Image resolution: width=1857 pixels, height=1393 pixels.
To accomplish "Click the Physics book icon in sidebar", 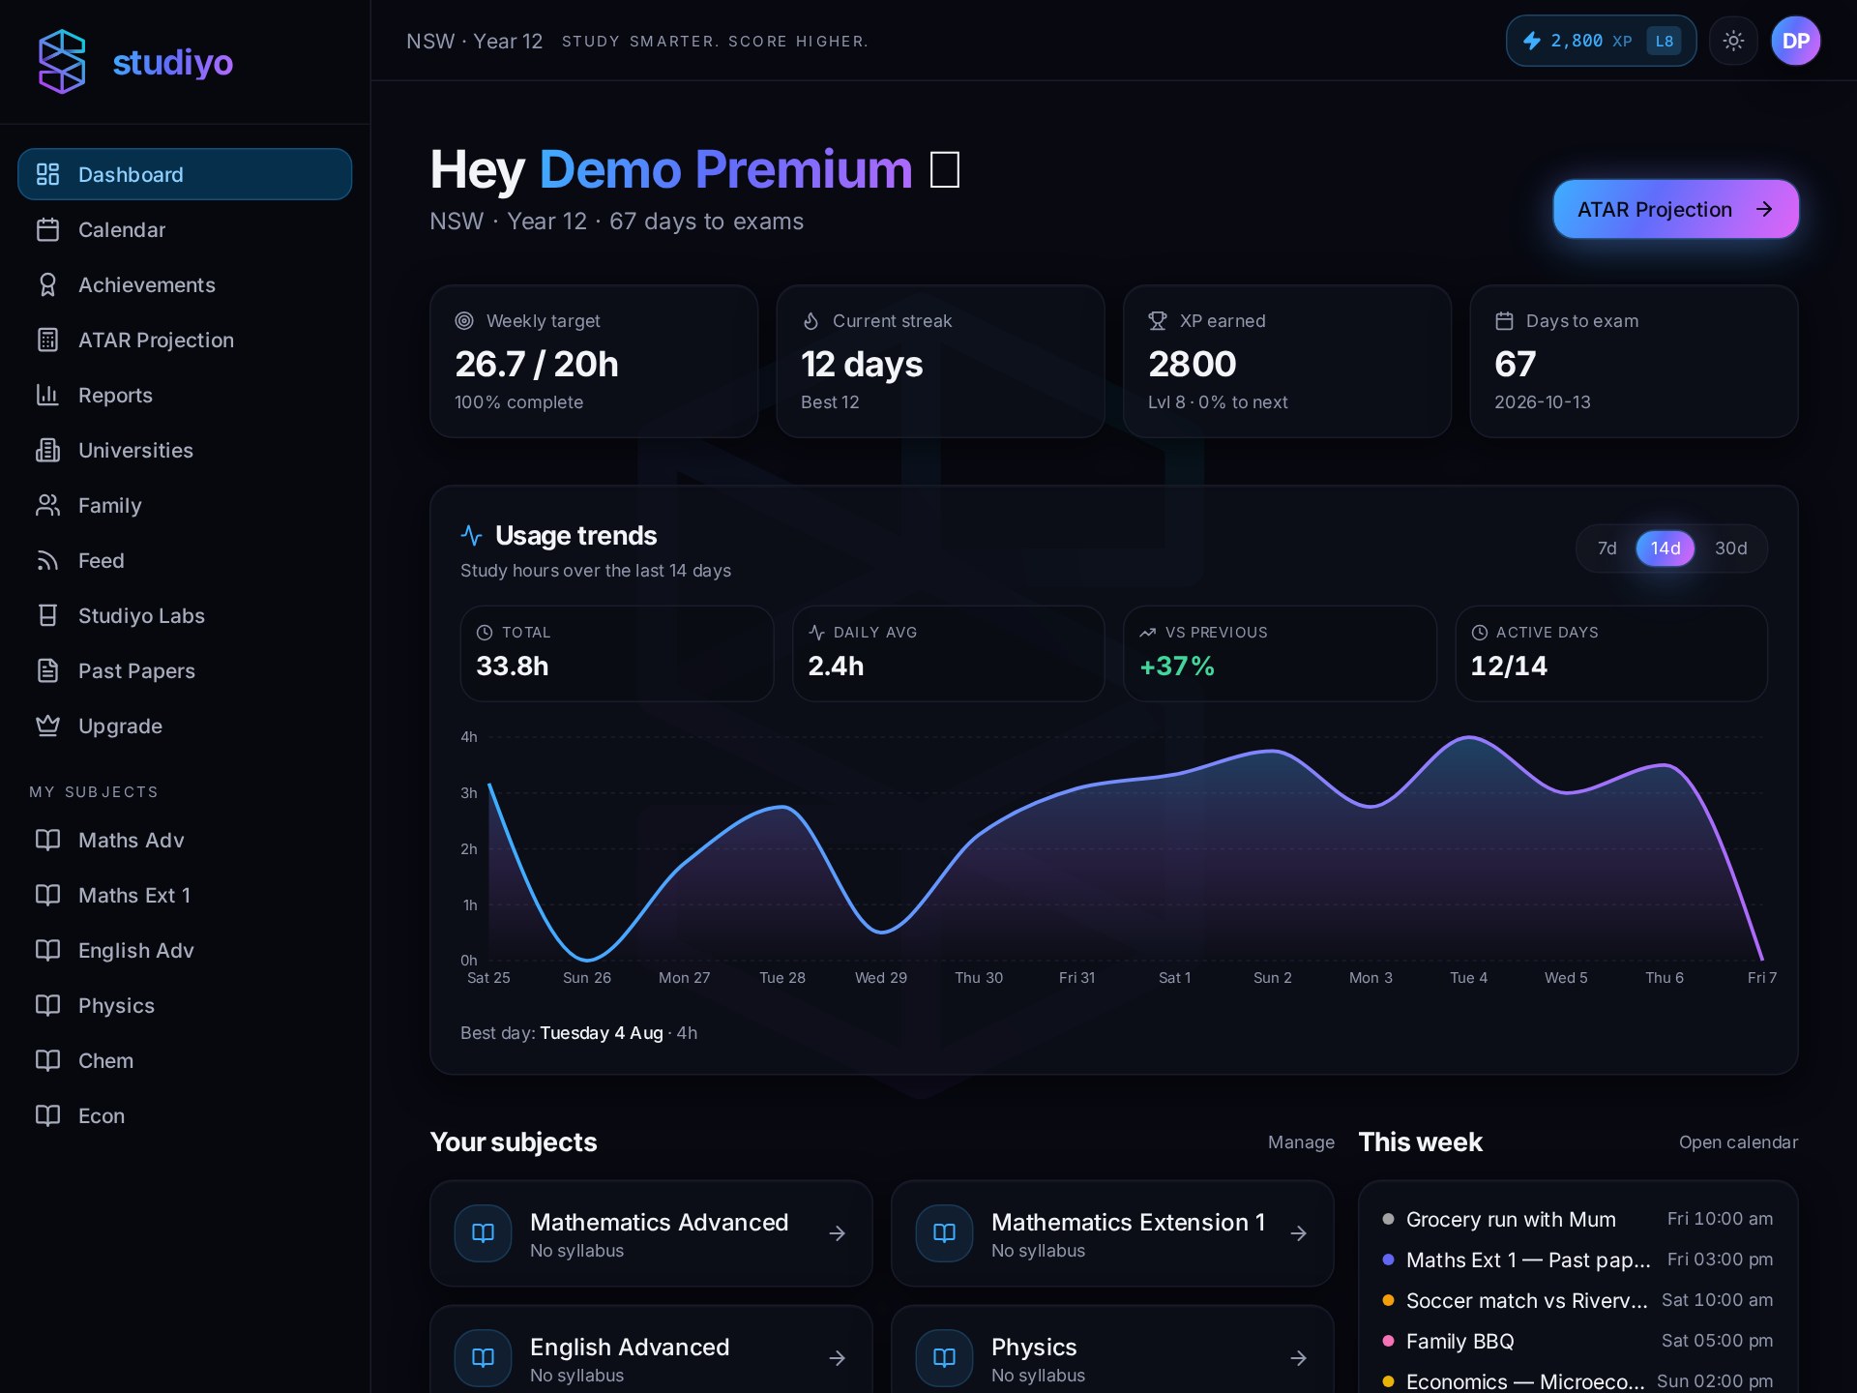I will click(47, 1005).
